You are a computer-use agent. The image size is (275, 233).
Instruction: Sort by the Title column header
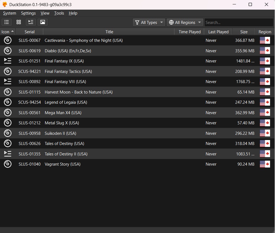coord(109,32)
